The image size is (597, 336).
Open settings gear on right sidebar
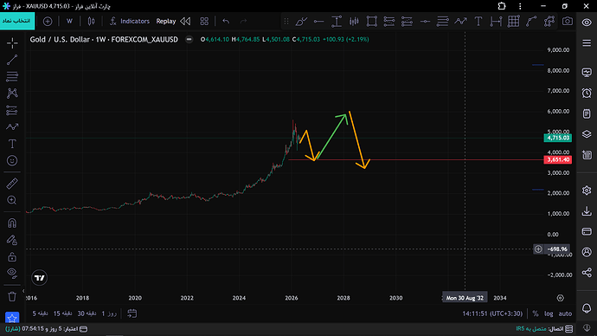pyautogui.click(x=587, y=191)
